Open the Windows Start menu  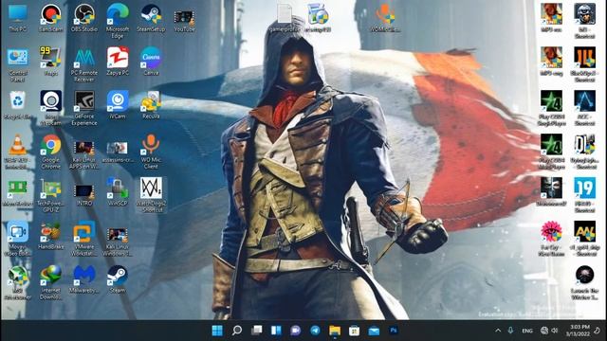[217, 331]
